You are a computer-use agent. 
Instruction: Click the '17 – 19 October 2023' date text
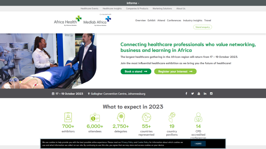pyautogui.click(x=69, y=94)
